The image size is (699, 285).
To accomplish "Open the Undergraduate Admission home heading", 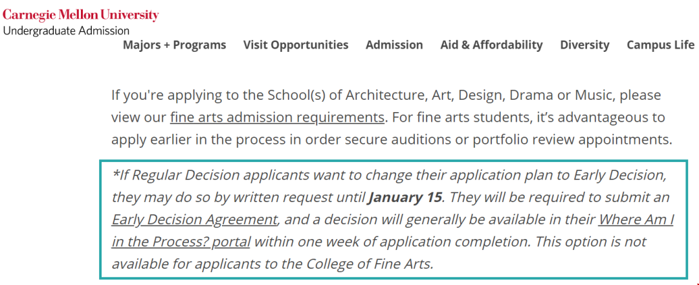I will point(66,31).
